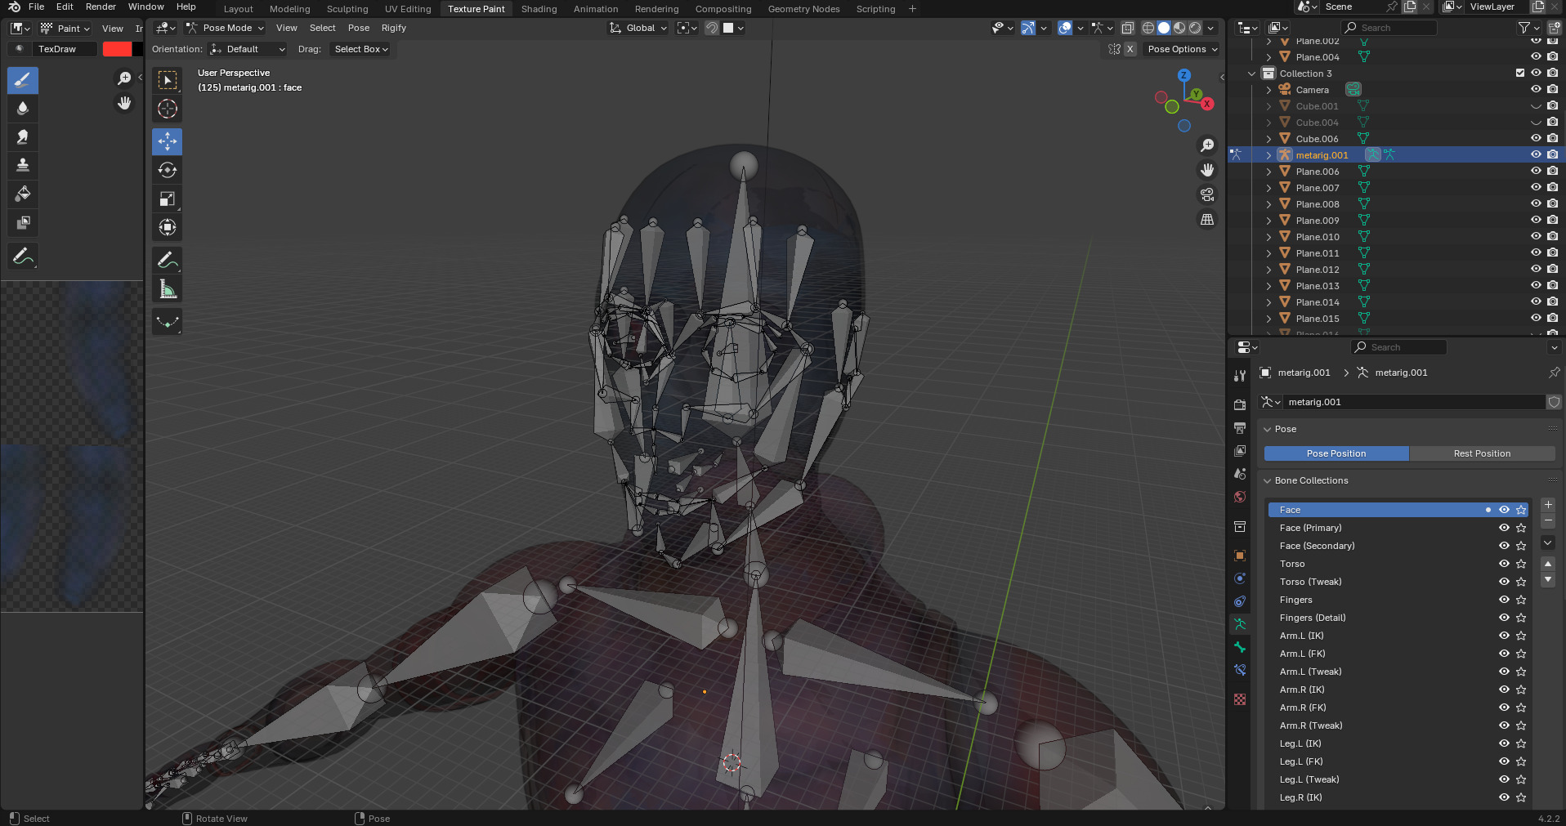
Task: Switch to orthographic/perspective view icon
Action: pos(1207,220)
